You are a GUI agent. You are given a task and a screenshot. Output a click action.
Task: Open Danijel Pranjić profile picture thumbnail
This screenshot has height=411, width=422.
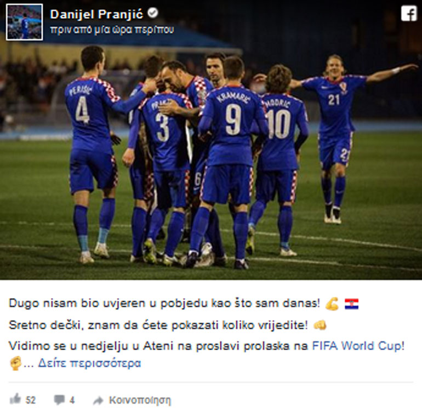click(x=25, y=22)
